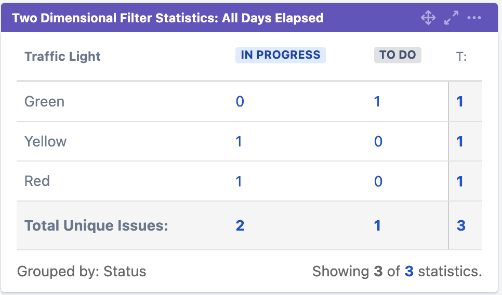Viewport: 502px width, 295px height.
Task: Click the Traffic Light column header
Action: [62, 57]
